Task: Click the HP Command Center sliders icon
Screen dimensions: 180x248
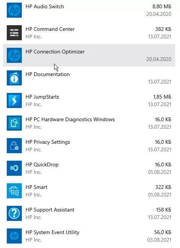Action: coord(14,33)
